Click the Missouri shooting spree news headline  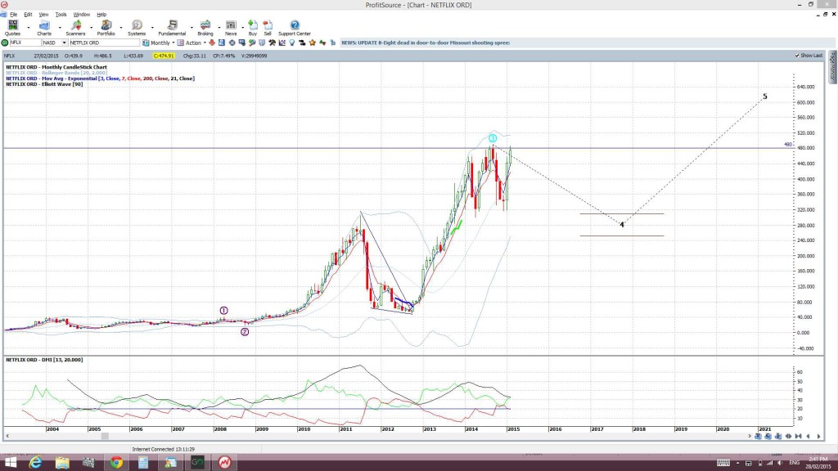(426, 43)
